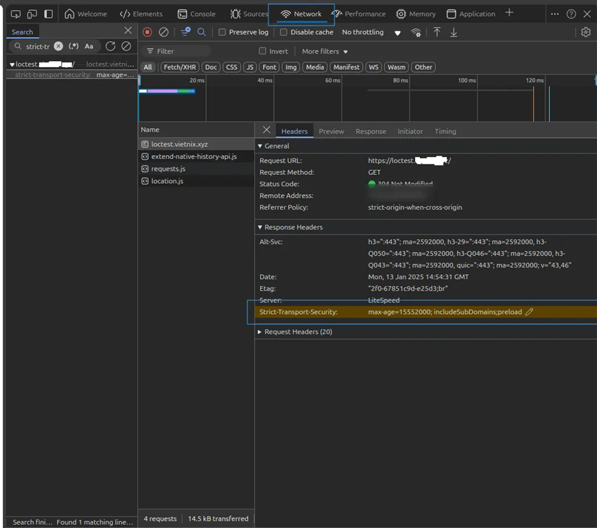597x528 pixels.
Task: Filter requests by Font
Action: click(x=269, y=67)
